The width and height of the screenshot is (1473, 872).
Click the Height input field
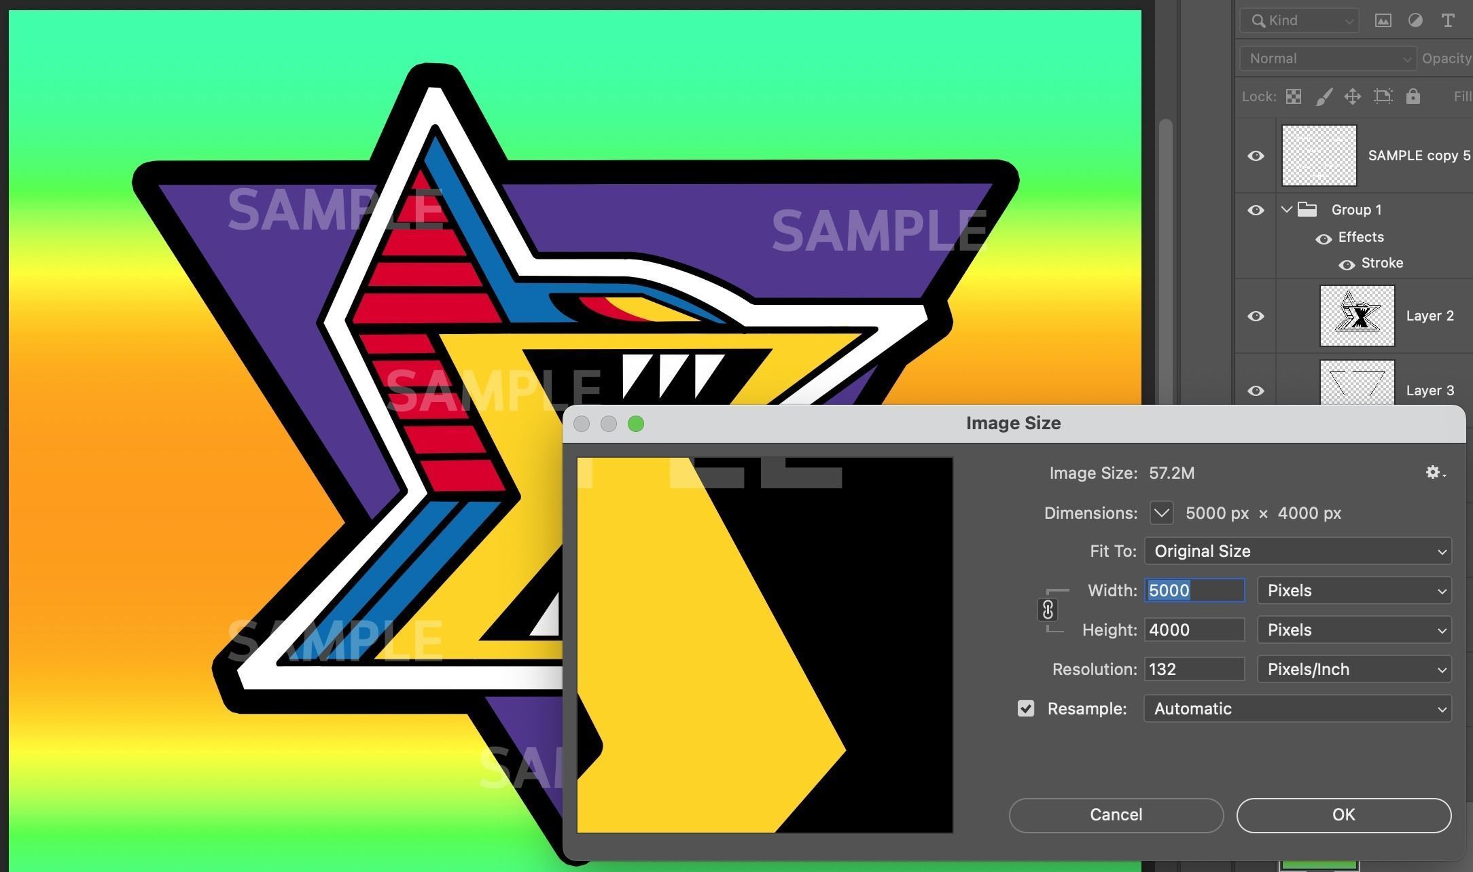coord(1194,630)
